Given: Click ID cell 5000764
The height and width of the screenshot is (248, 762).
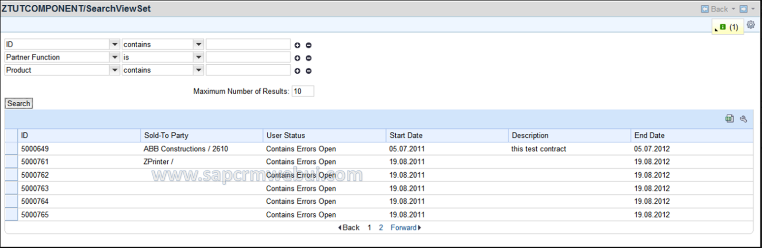Looking at the screenshot, I should click(35, 201).
